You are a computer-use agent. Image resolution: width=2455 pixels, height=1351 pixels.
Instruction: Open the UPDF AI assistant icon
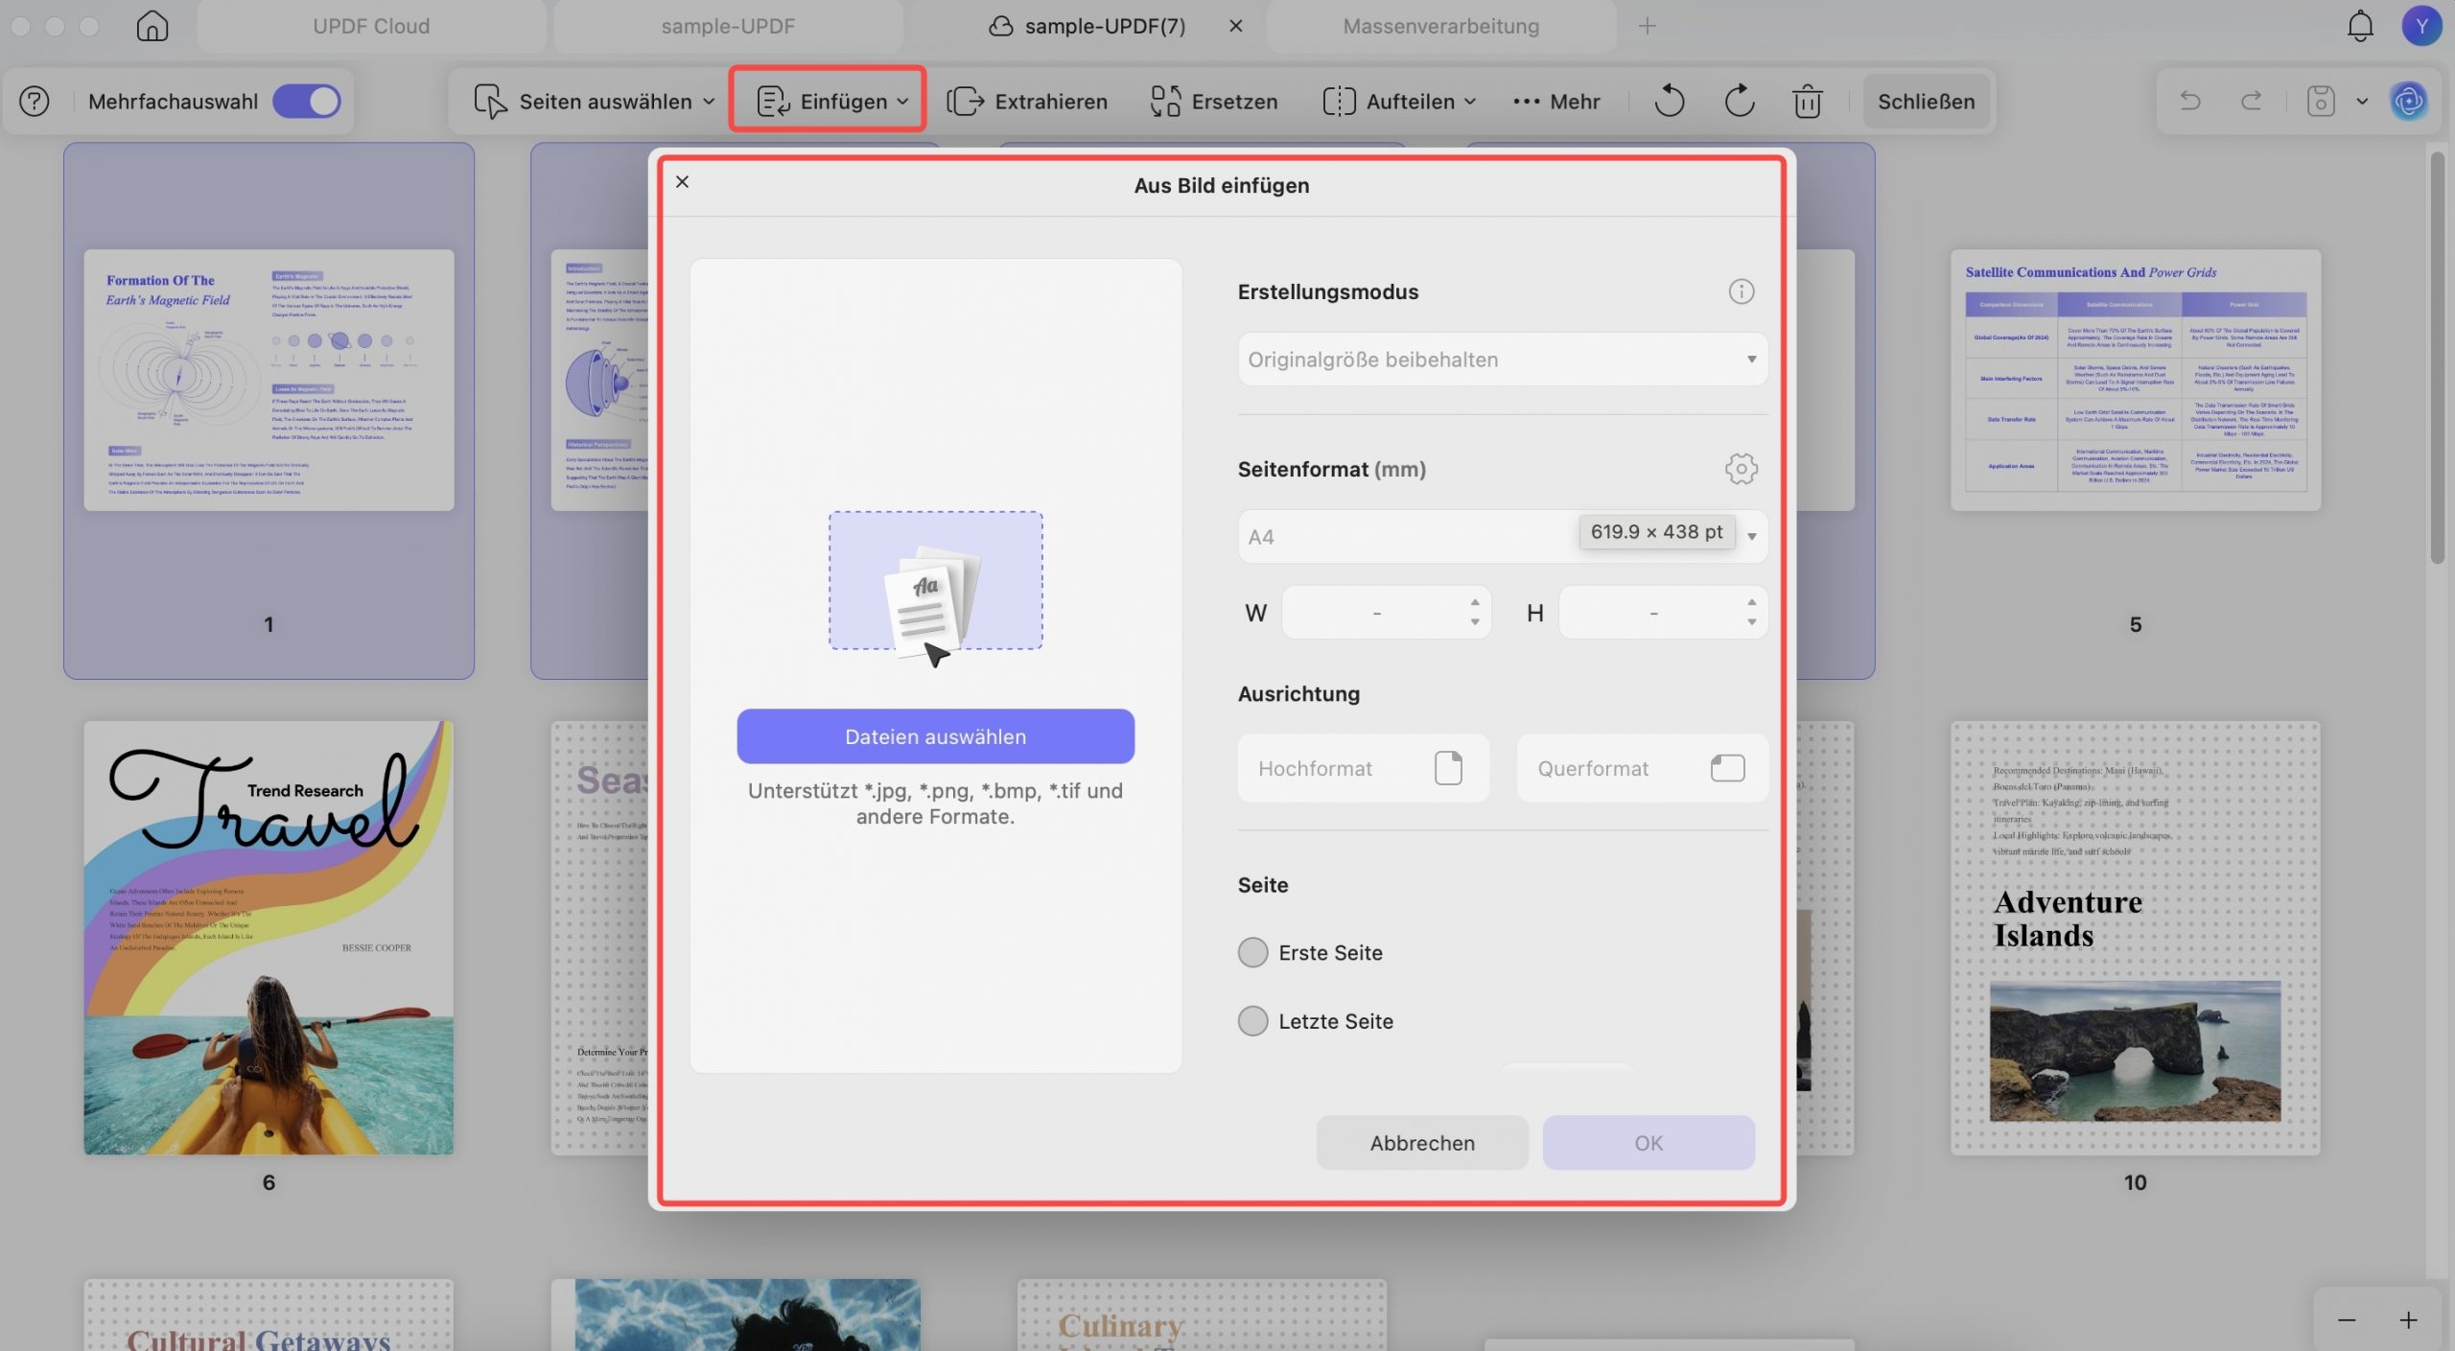pyautogui.click(x=2409, y=101)
